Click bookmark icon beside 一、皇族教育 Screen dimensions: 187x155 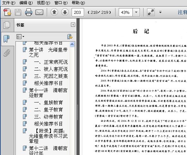25,102
